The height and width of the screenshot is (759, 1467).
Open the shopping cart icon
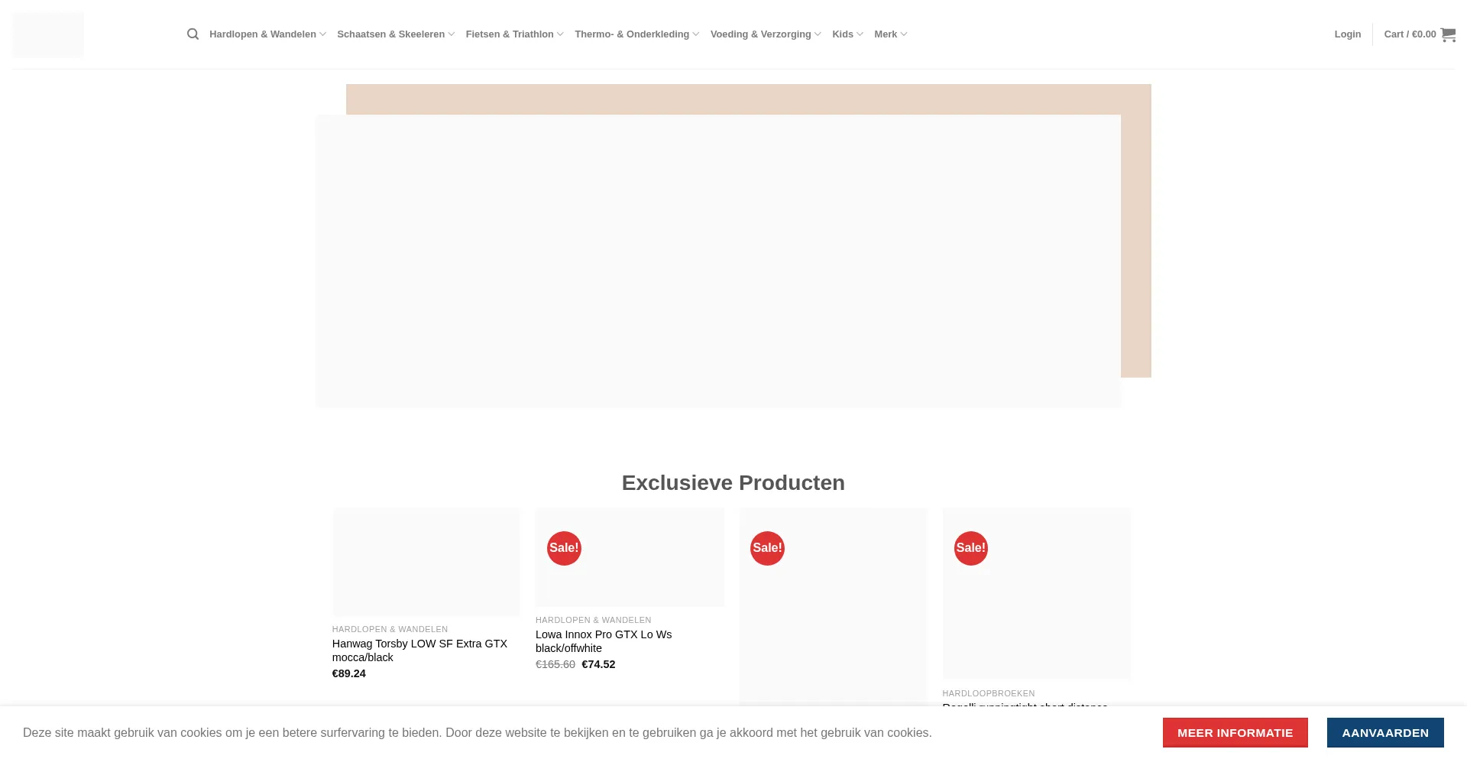1447,34
